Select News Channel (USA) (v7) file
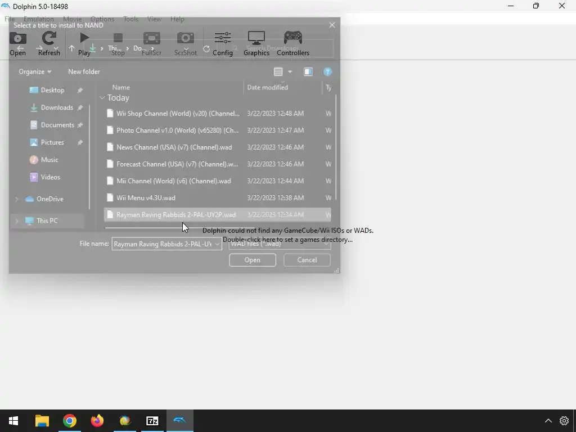The width and height of the screenshot is (576, 432). tap(218, 147)
